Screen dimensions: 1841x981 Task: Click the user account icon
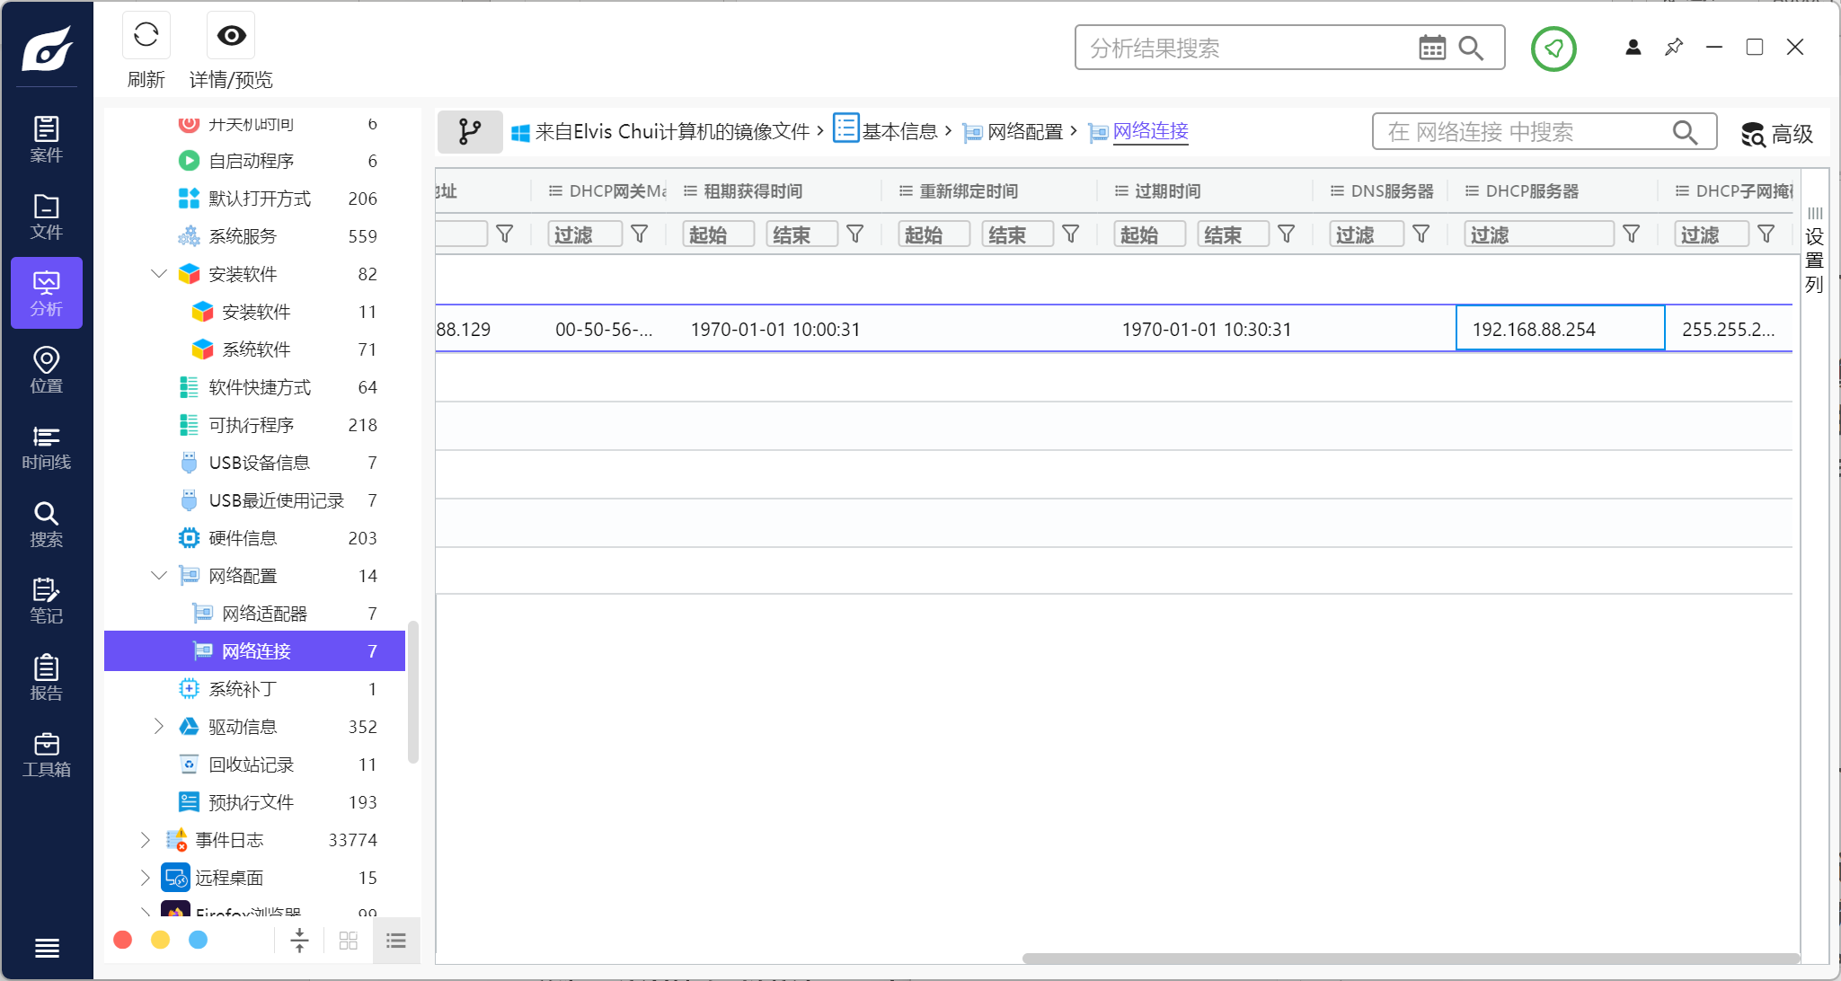tap(1633, 48)
